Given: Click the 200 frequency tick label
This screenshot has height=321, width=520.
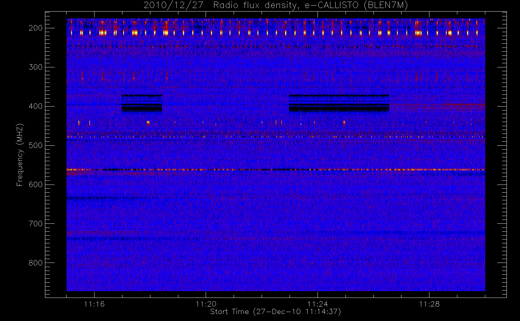Looking at the screenshot, I should coord(36,28).
